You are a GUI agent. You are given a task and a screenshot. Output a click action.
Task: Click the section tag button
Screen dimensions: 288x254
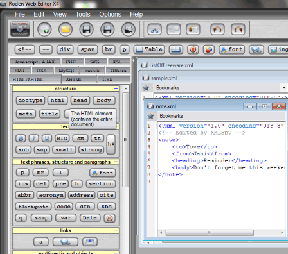pyautogui.click(x=101, y=184)
